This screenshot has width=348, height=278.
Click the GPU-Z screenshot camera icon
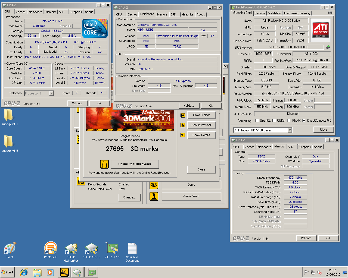point(330,13)
